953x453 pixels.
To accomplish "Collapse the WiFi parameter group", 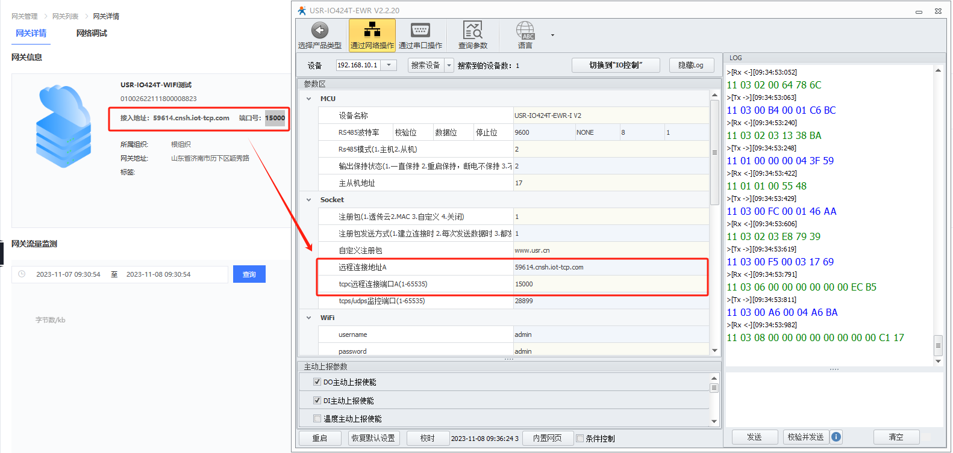I will tap(309, 318).
